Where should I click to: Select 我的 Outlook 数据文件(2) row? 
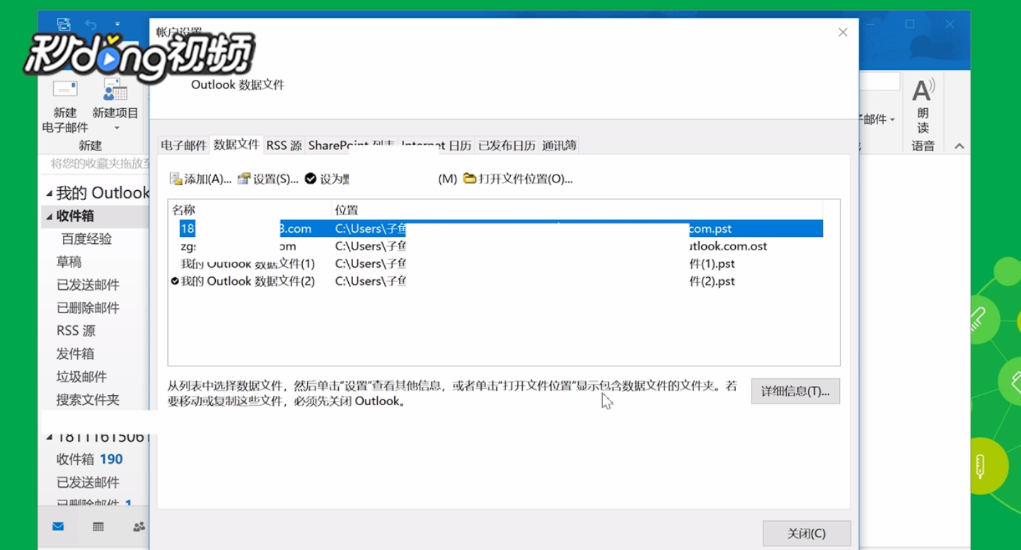(495, 281)
